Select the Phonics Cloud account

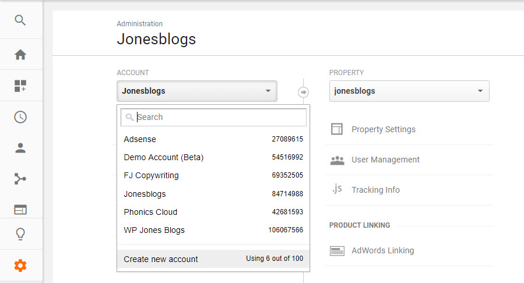tap(213, 212)
